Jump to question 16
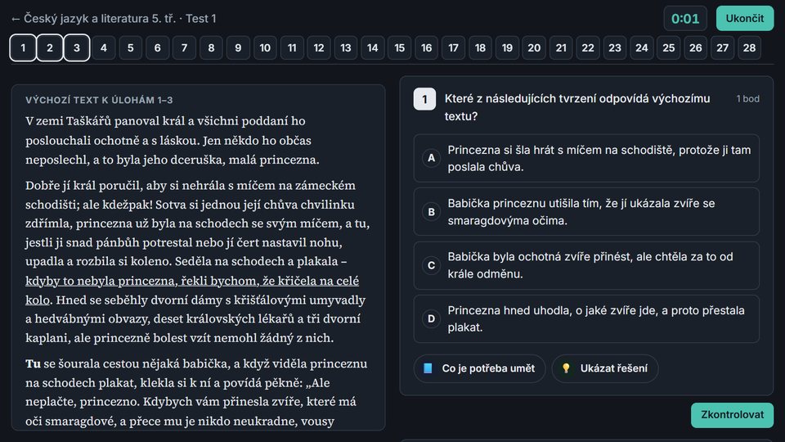The height and width of the screenshot is (442, 785). (427, 48)
